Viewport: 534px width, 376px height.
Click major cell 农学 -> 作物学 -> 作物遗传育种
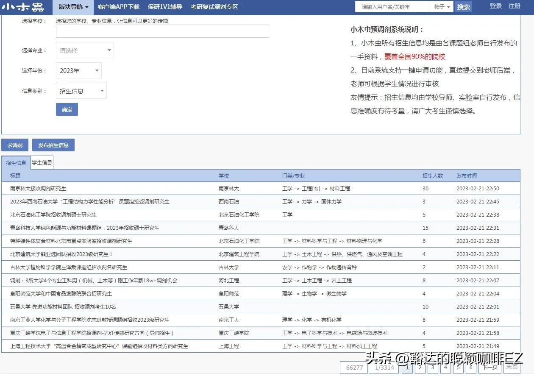coord(320,267)
